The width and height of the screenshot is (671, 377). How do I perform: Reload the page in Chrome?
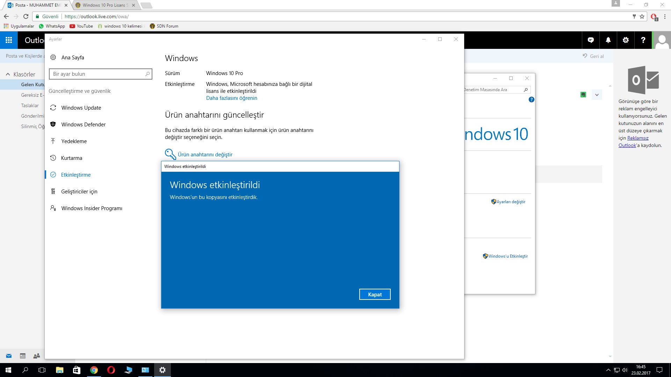click(x=26, y=16)
